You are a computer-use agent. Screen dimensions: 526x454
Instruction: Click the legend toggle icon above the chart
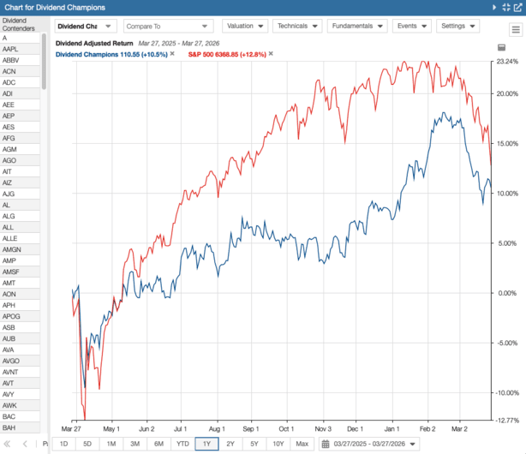pos(501,49)
